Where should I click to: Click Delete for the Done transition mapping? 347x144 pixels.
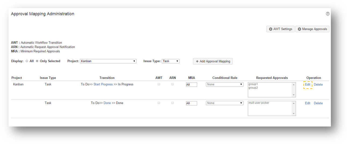(318, 103)
